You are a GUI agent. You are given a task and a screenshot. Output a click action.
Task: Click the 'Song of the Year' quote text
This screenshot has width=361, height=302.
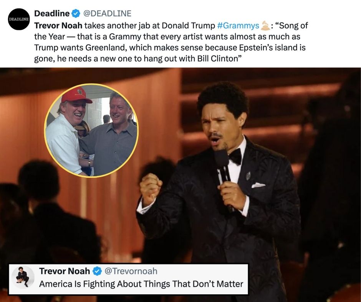[x=171, y=42]
